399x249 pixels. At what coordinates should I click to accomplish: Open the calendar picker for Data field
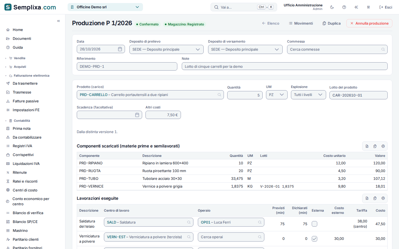120,49
